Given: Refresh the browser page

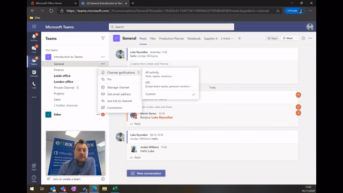Looking at the screenshot, I should click(51, 11).
